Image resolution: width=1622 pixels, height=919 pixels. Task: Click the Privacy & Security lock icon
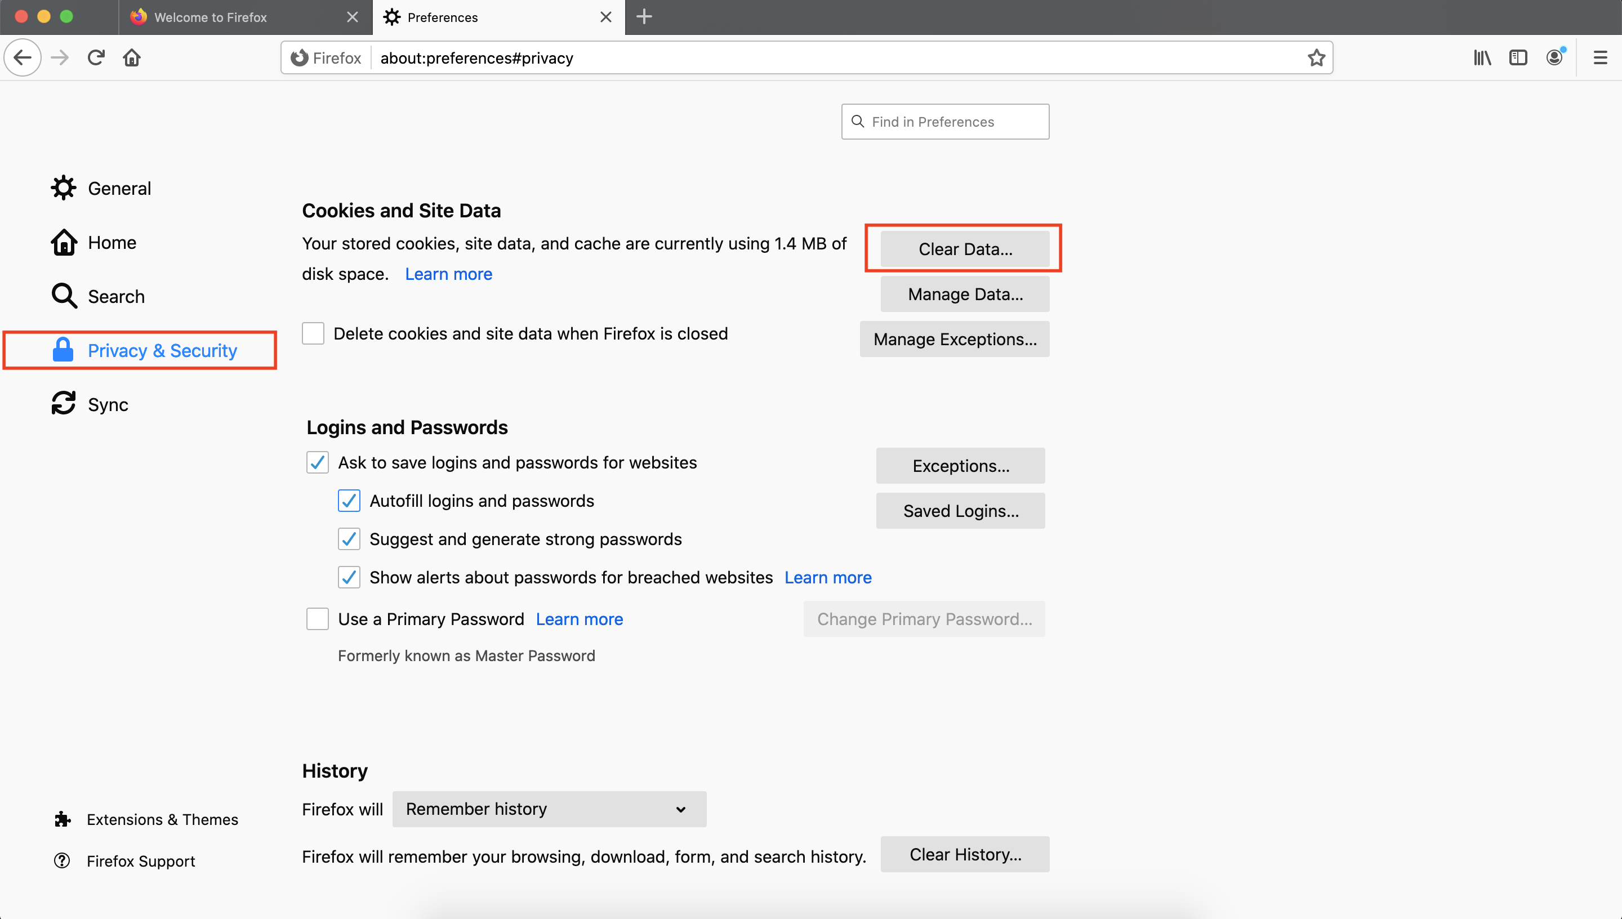[x=63, y=350]
